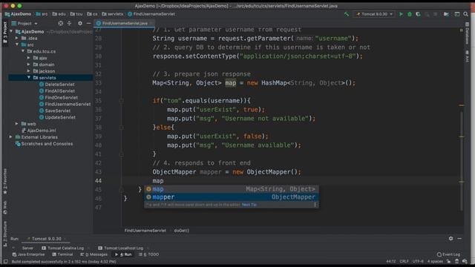The image size is (475, 267).
Task: Choose 'mapper' ObjectMapper completion suggestion
Action: (231, 197)
